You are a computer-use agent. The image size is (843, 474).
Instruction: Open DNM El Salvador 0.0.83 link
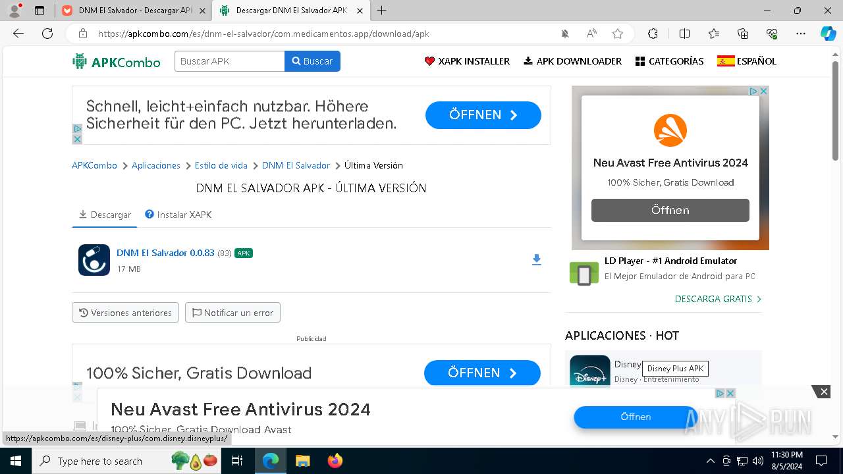(165, 253)
